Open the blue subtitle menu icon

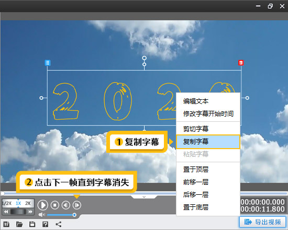tap(48, 63)
